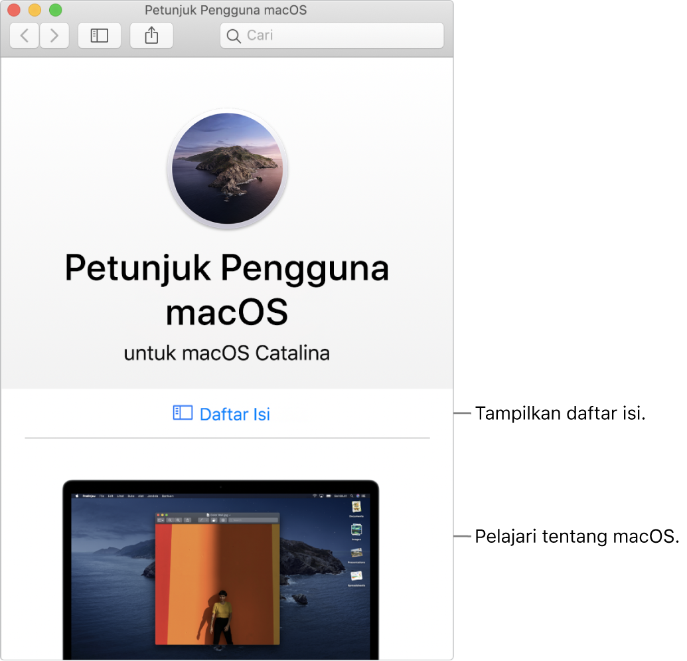Open the Color Wall.jpg title dropdown chevron
The height and width of the screenshot is (661, 687).
pyautogui.click(x=229, y=514)
